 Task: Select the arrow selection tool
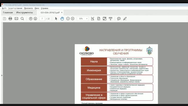[56, 19]
